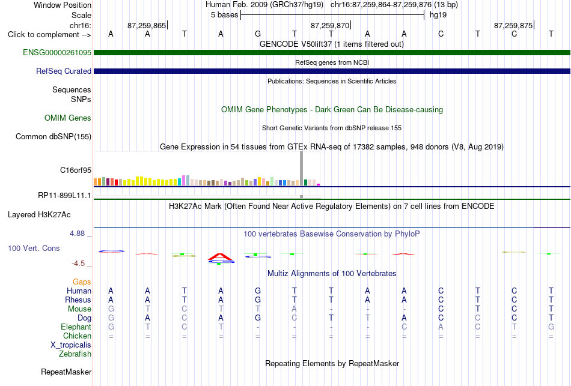The image size is (571, 386).
Task: Select the X_tropicalis species row label
Action: (x=71, y=345)
